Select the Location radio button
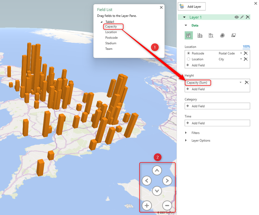Image resolution: width=259 pixels, height=215 pixels. coord(188,59)
